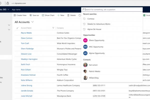This screenshot has width=150, height=100.
Task: Click the search magnifier icon
Action: (83, 9)
